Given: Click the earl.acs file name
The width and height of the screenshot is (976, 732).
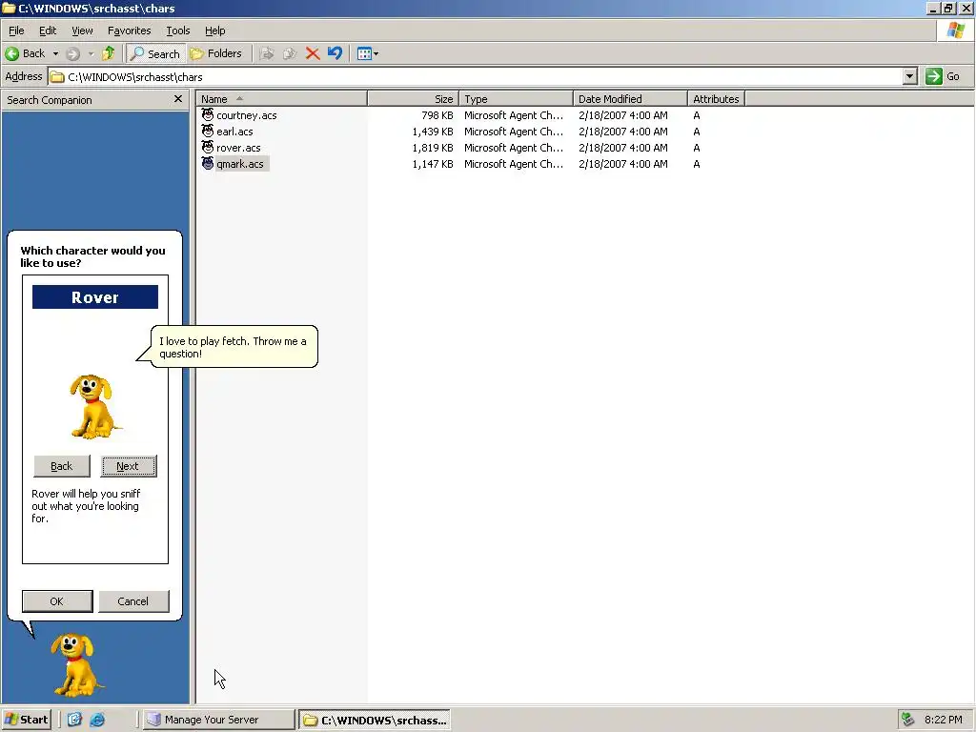Looking at the screenshot, I should pos(234,132).
